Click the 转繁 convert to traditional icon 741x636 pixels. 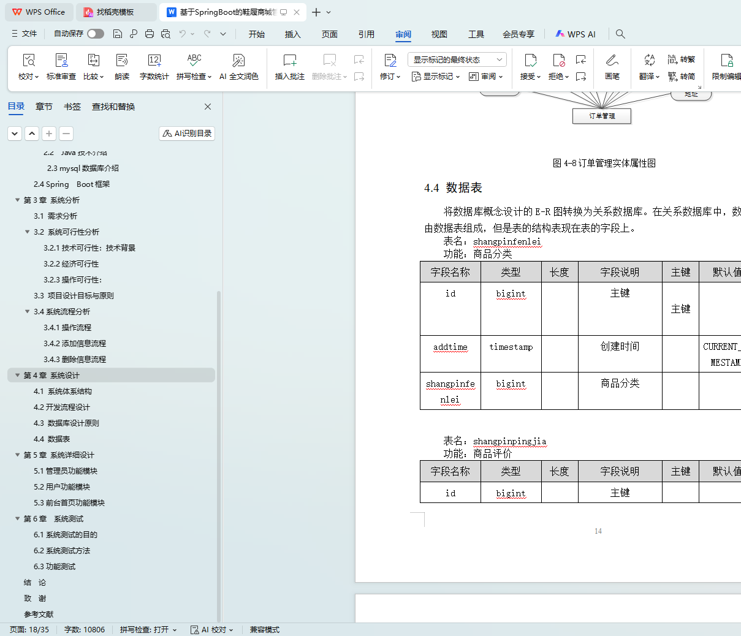(x=682, y=59)
